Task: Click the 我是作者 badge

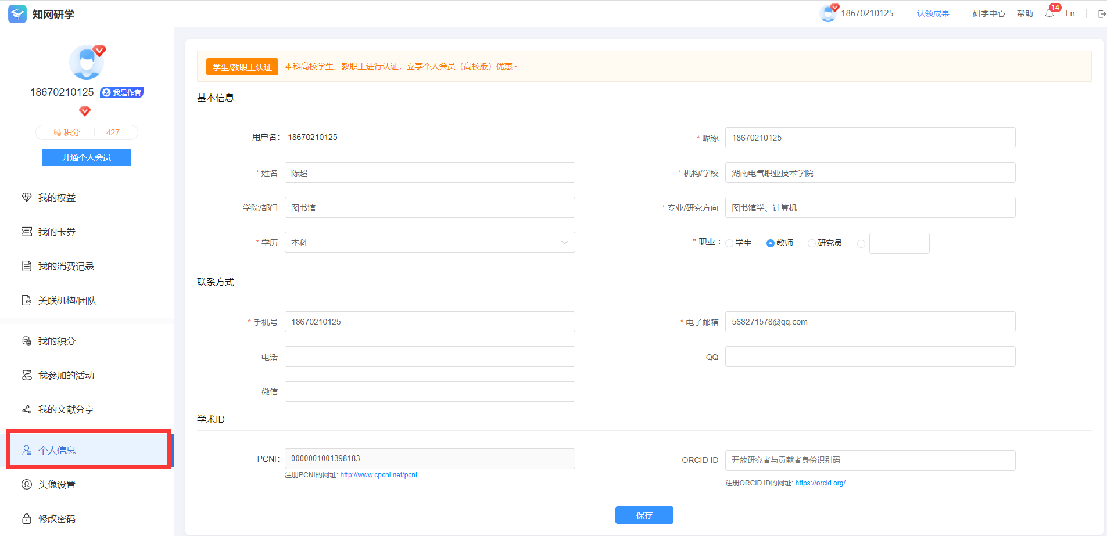Action: 121,92
